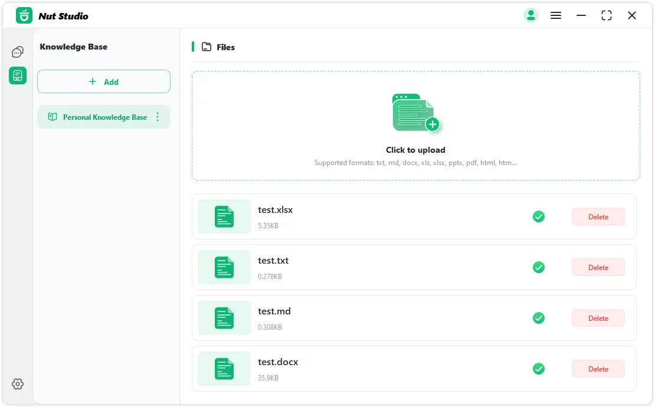The height and width of the screenshot is (407, 655).
Task: Click the 'Click to upload' text
Action: (415, 150)
